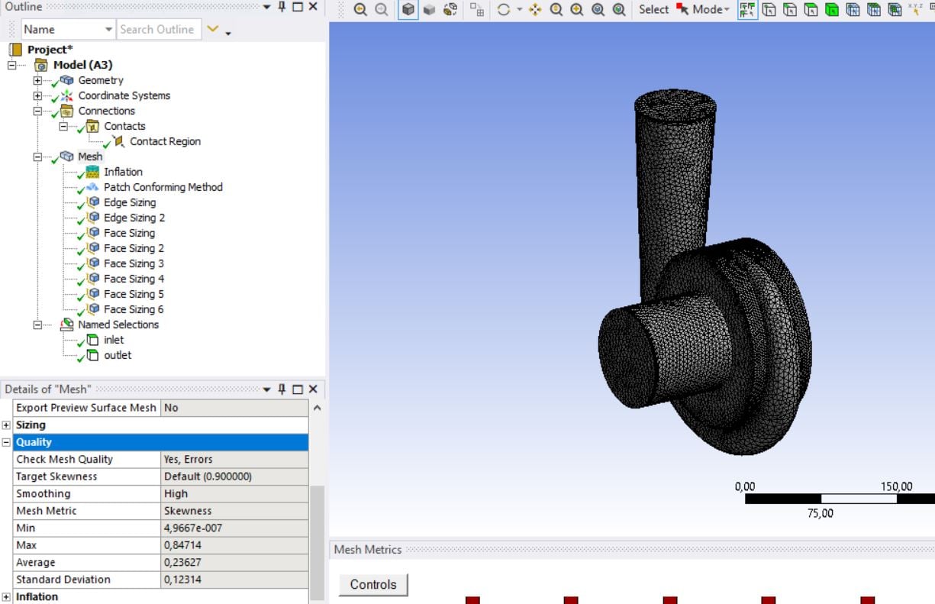Open the Name filter dropdown

108,29
